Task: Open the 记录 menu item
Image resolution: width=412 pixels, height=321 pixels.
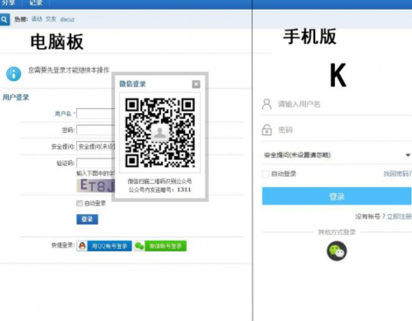Action: pyautogui.click(x=36, y=3)
